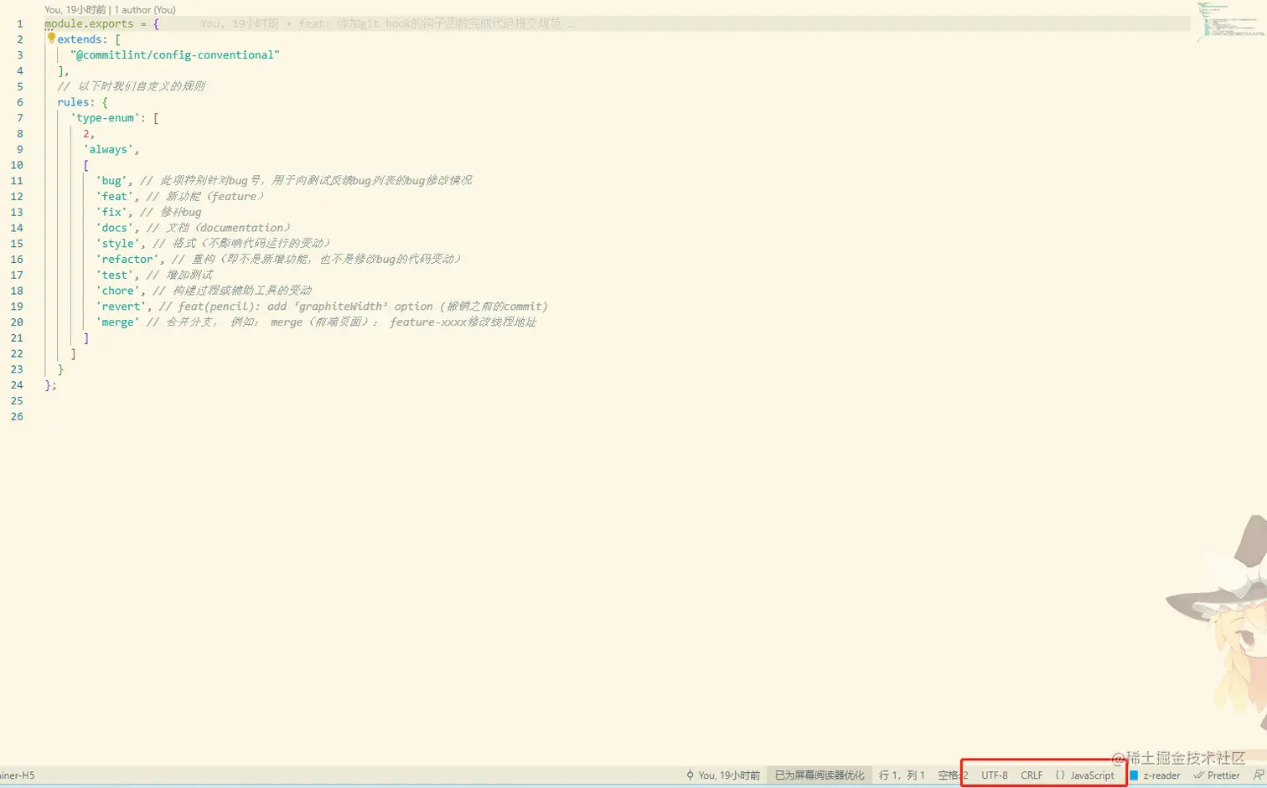The image size is (1267, 788).
Task: Click the 'revert' entry on line 19
Action: [121, 306]
